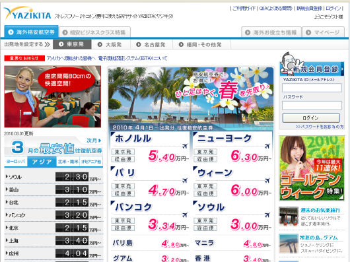Click the airplane icon beside ホノルル

click(185, 146)
